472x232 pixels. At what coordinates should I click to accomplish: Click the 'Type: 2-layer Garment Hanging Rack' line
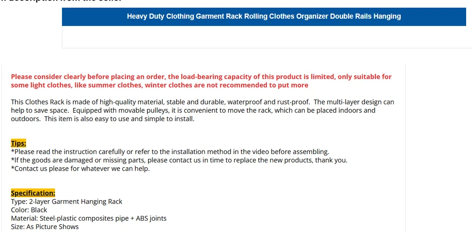point(66,202)
